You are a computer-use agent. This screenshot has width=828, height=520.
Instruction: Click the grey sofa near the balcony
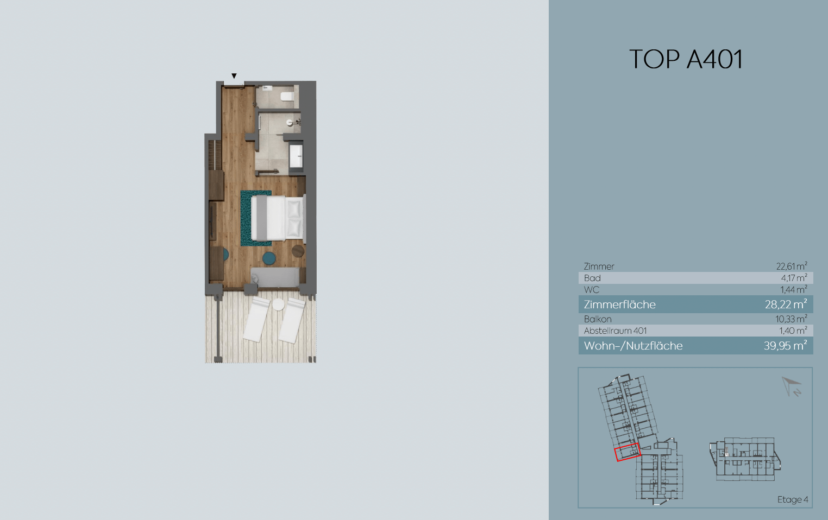point(275,277)
